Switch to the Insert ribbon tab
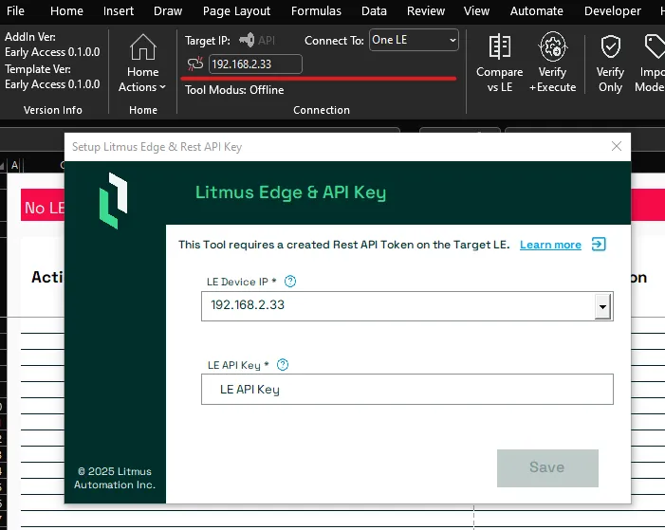The width and height of the screenshot is (665, 530). point(119,11)
